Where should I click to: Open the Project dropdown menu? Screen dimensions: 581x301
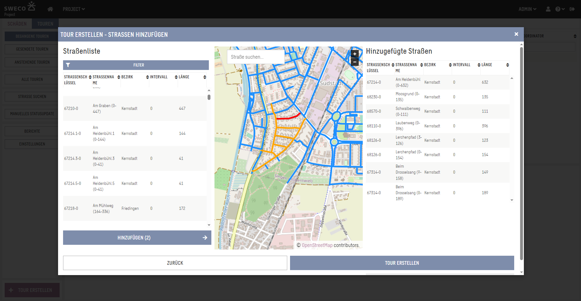tap(74, 9)
